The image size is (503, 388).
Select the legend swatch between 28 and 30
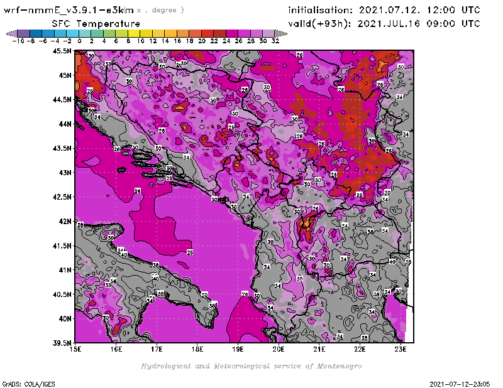tap(256, 33)
